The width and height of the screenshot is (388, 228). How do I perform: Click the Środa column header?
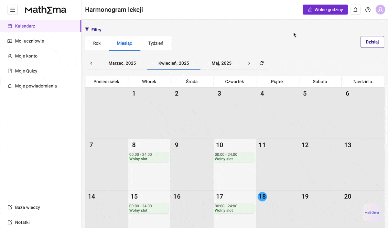tap(192, 82)
